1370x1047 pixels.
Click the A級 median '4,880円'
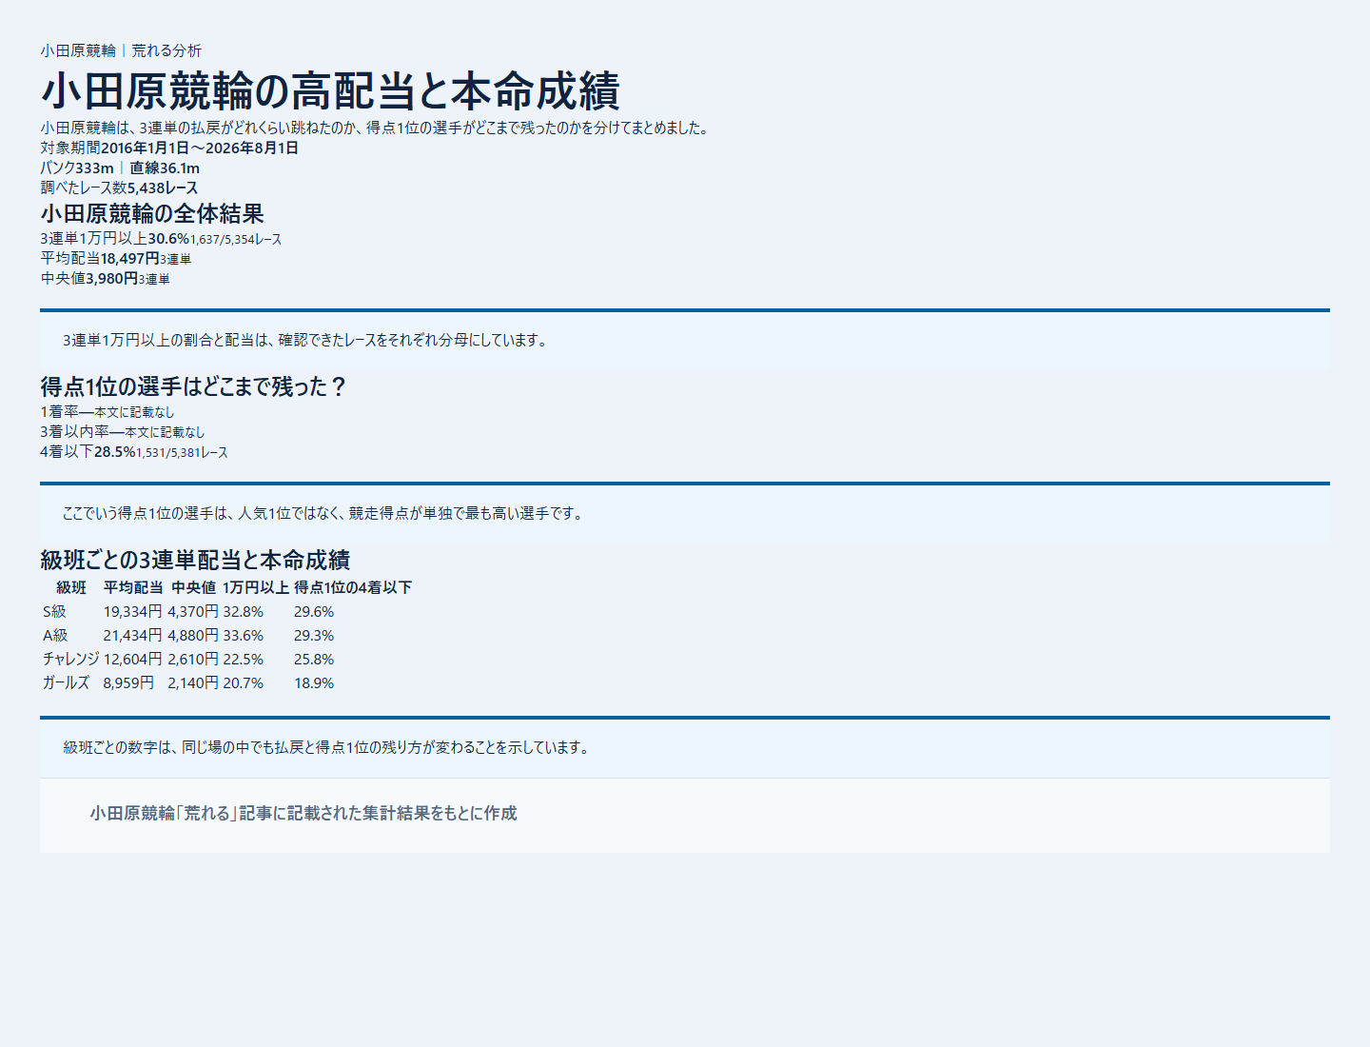click(x=193, y=635)
